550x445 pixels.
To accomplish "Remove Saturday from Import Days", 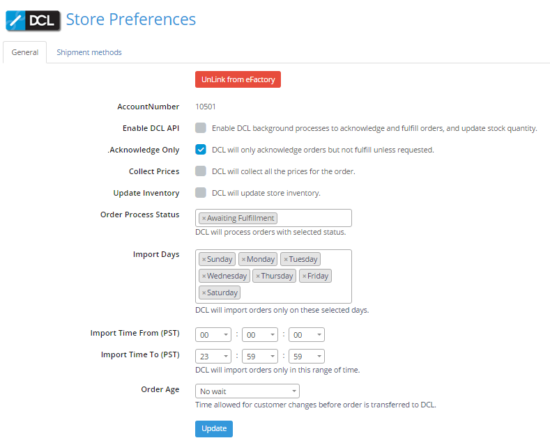I will click(x=204, y=292).
